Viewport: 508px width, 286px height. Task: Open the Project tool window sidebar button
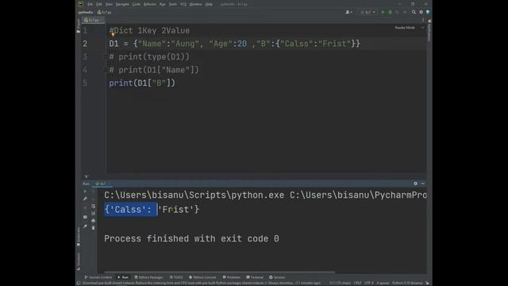click(x=79, y=25)
